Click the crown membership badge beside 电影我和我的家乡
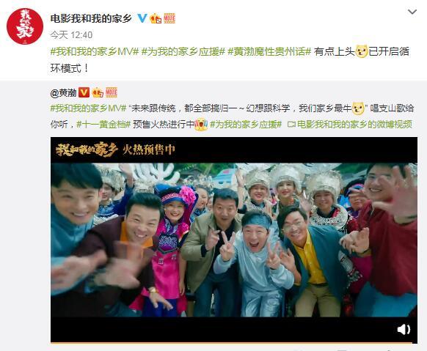 pyautogui.click(x=156, y=18)
